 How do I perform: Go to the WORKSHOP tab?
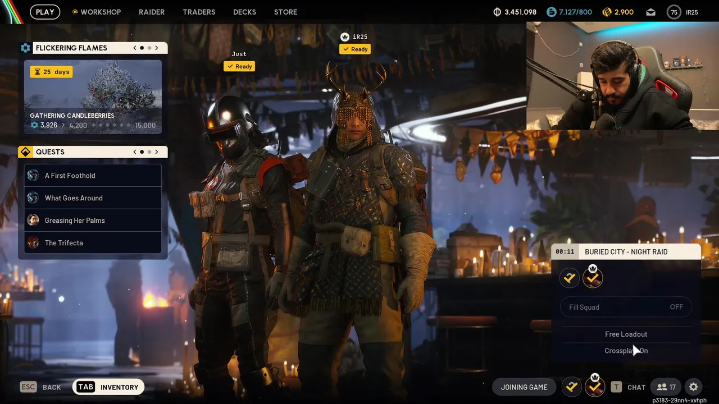pos(101,12)
